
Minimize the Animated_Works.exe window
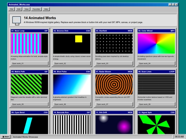coord(170,4)
